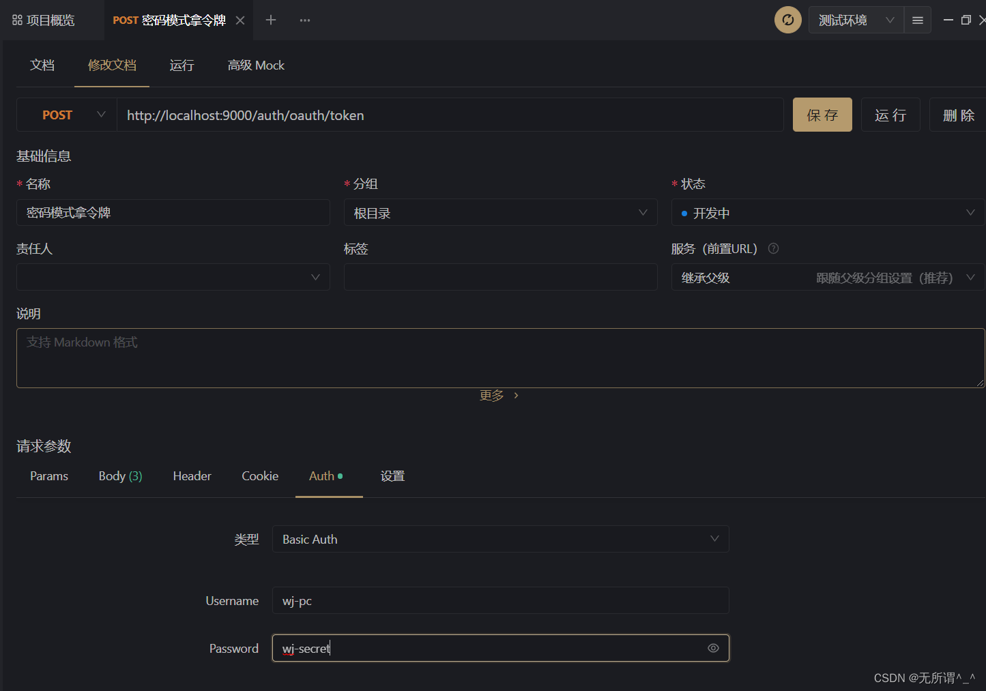Open the hamburger menu beside the environment selector
The height and width of the screenshot is (691, 986).
coord(917,20)
